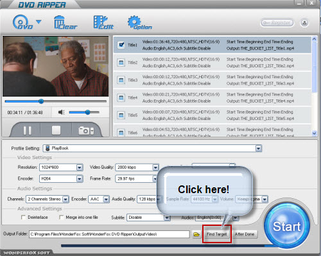Click the Register key button
321x256 pixels.
pyautogui.click(x=277, y=23)
